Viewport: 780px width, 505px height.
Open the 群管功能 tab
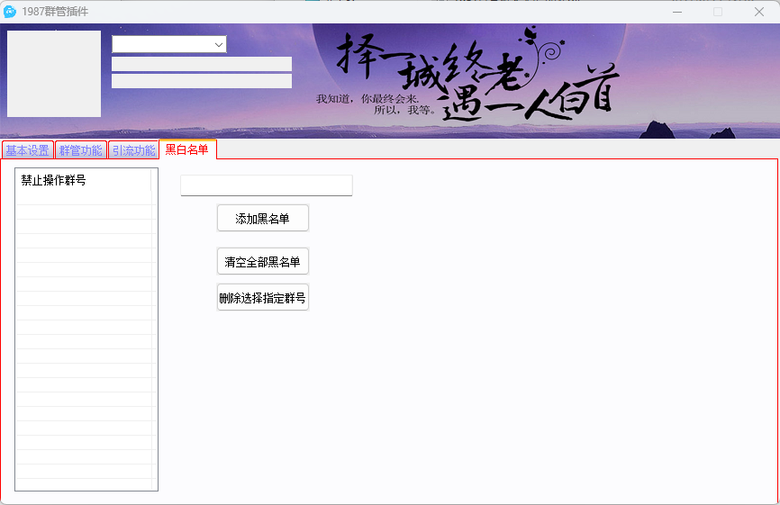[x=81, y=150]
